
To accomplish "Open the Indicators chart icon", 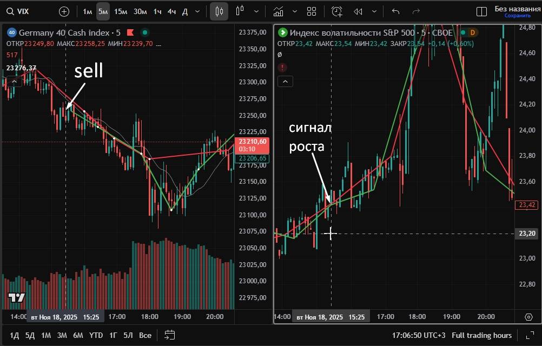I will coord(278,11).
